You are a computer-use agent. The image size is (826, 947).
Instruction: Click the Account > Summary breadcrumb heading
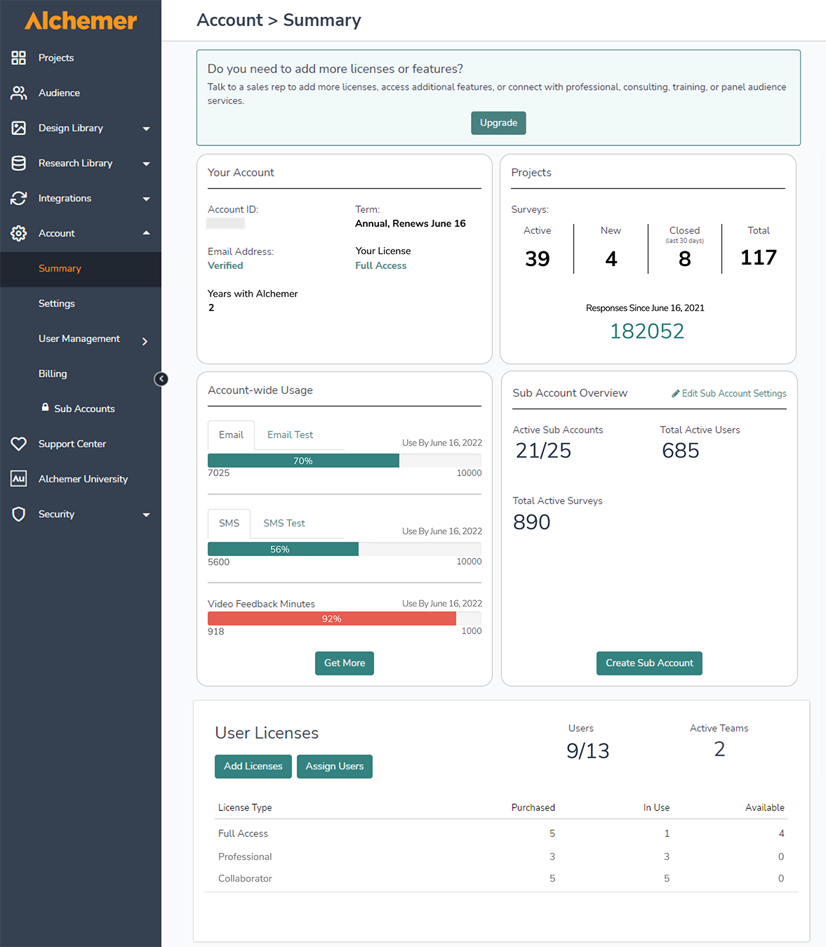pyautogui.click(x=279, y=20)
